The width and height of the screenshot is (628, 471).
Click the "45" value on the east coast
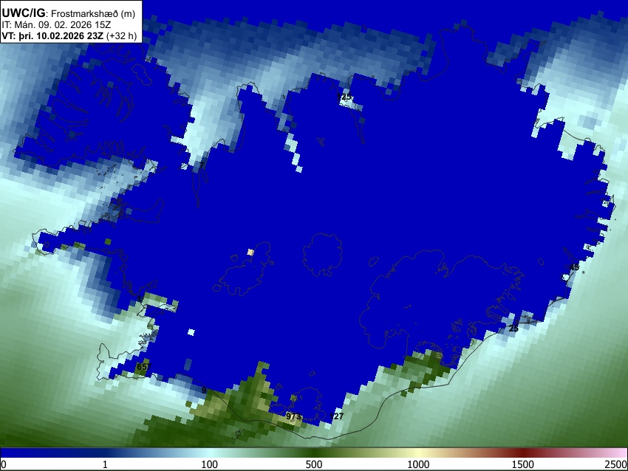(x=574, y=267)
